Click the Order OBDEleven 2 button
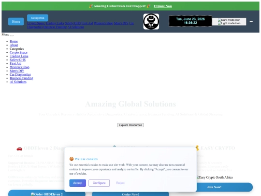261x196 pixels. point(47,193)
